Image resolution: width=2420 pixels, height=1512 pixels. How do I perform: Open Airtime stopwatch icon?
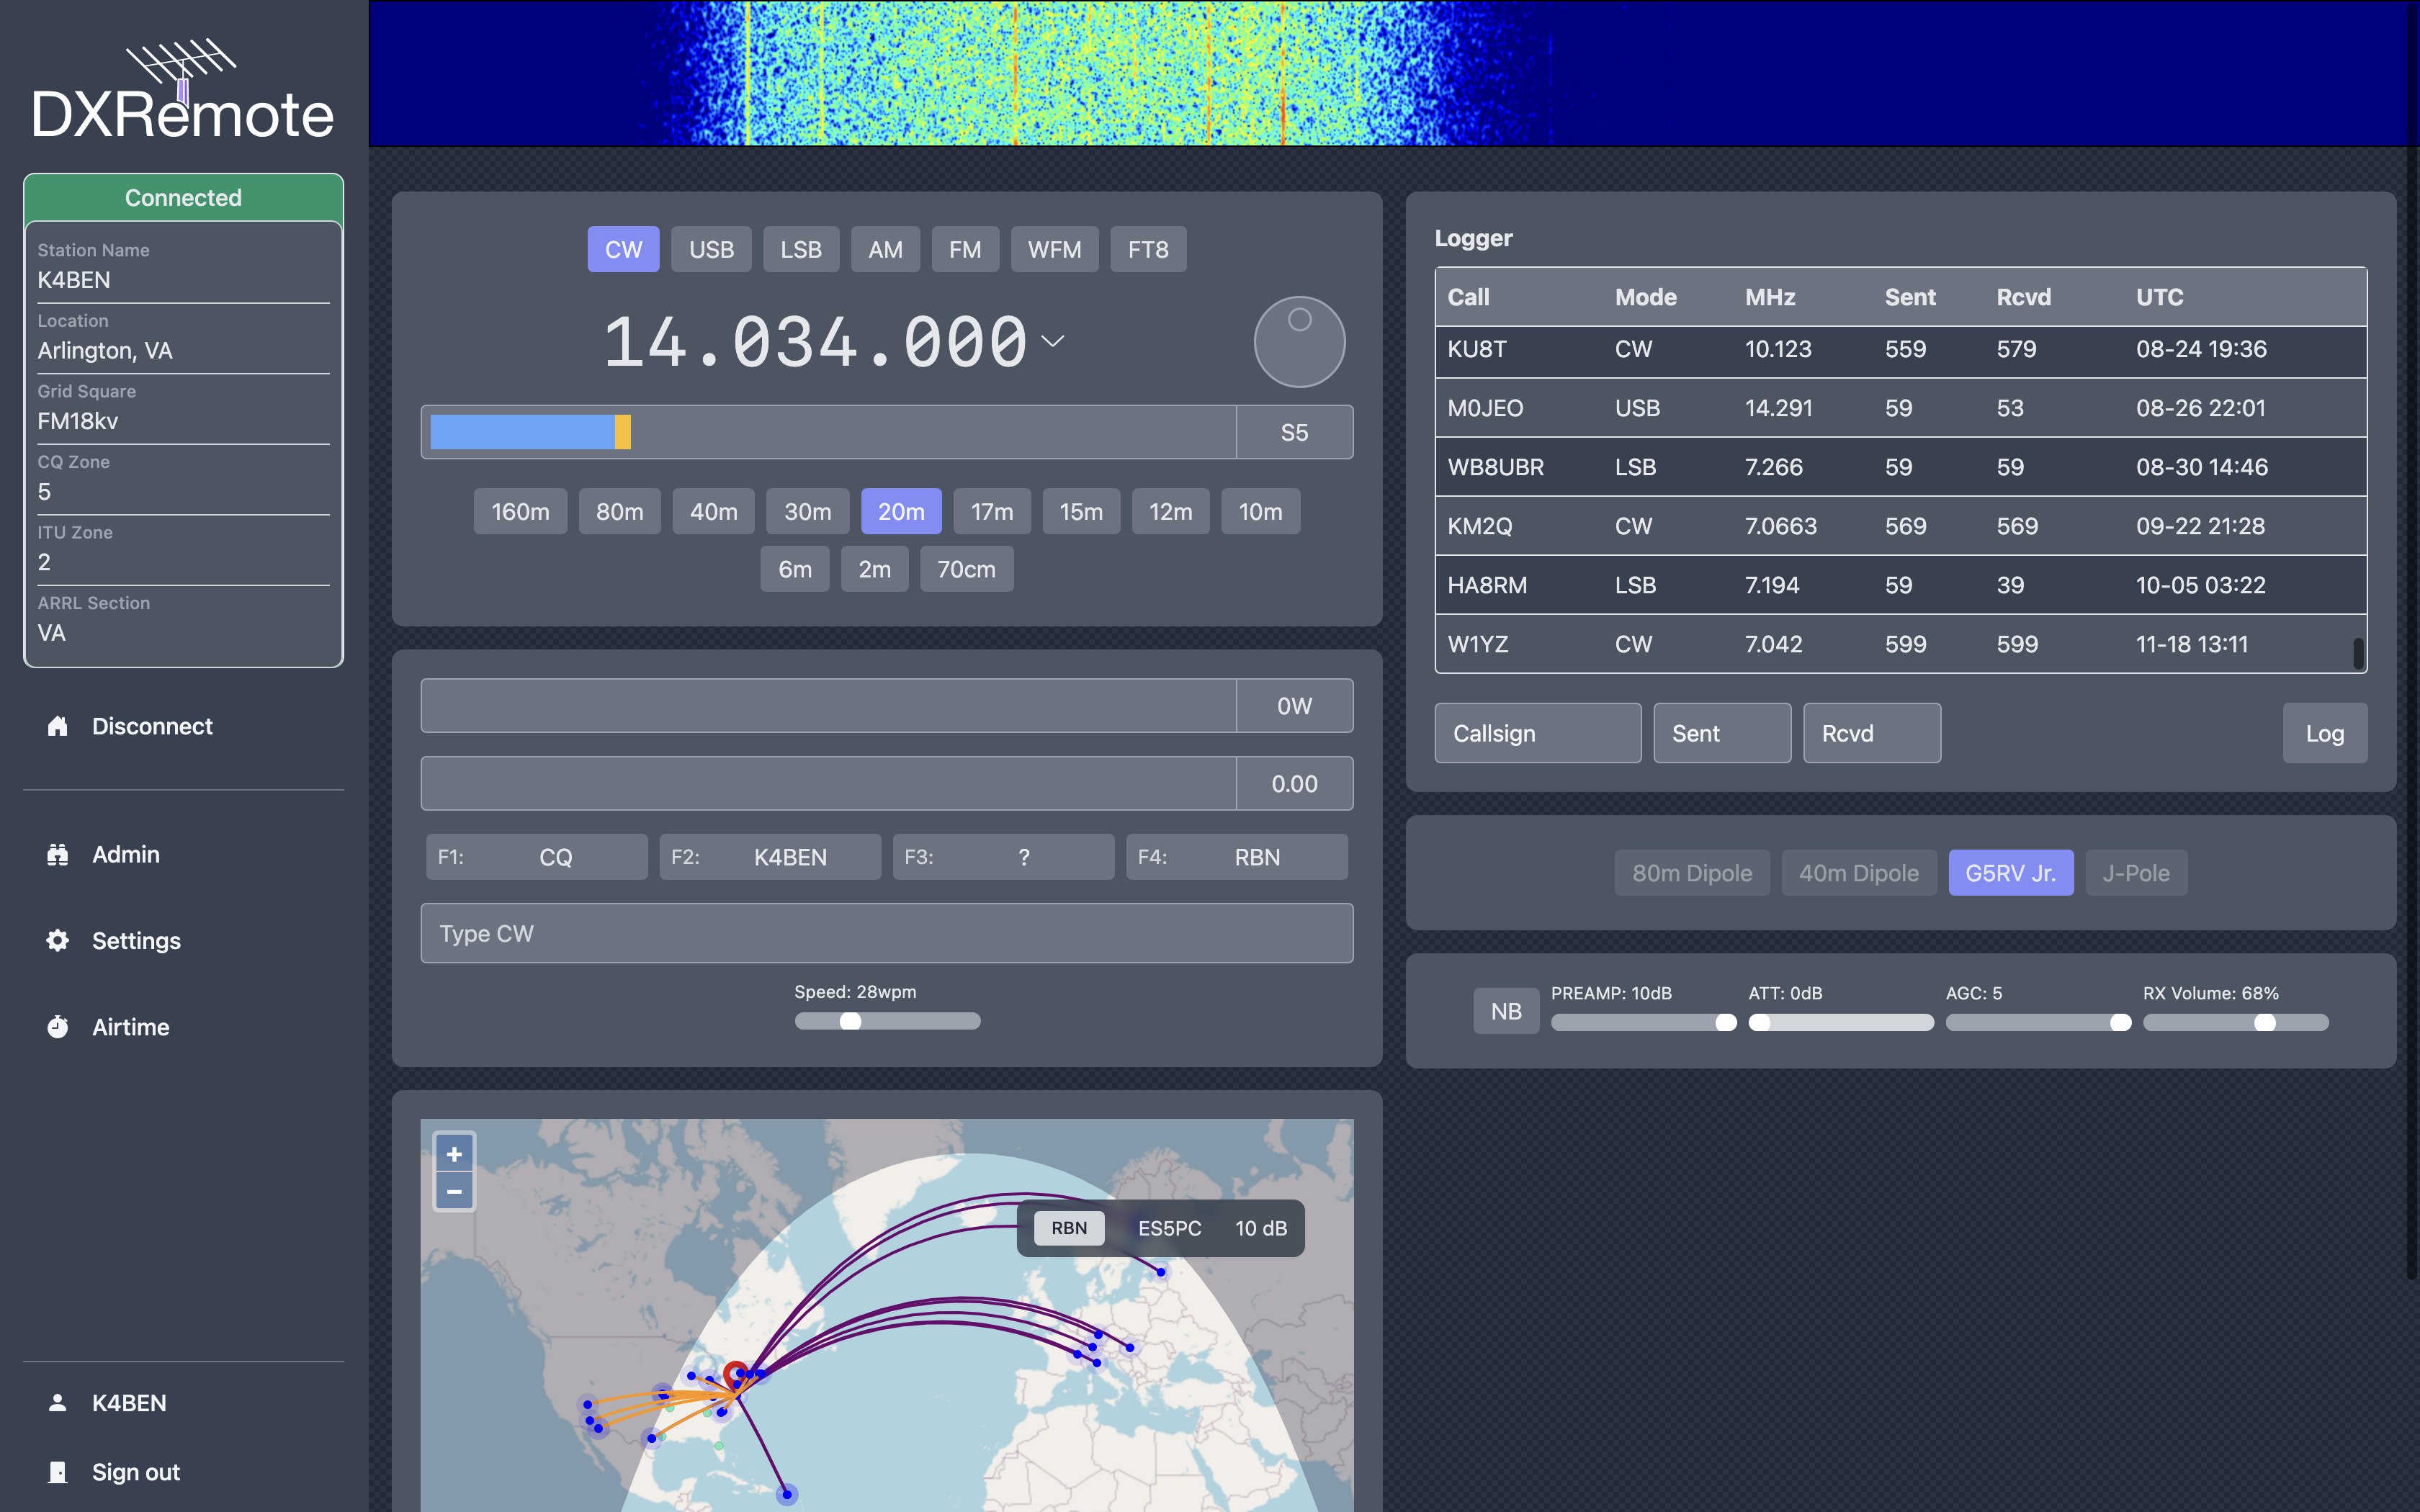(58, 1027)
